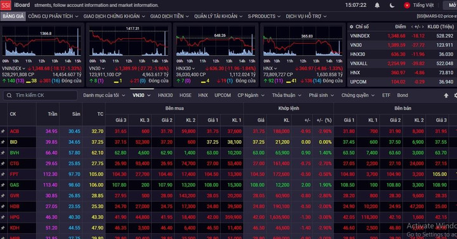
Task: Open KDH stock symbol
Action: [15, 228]
